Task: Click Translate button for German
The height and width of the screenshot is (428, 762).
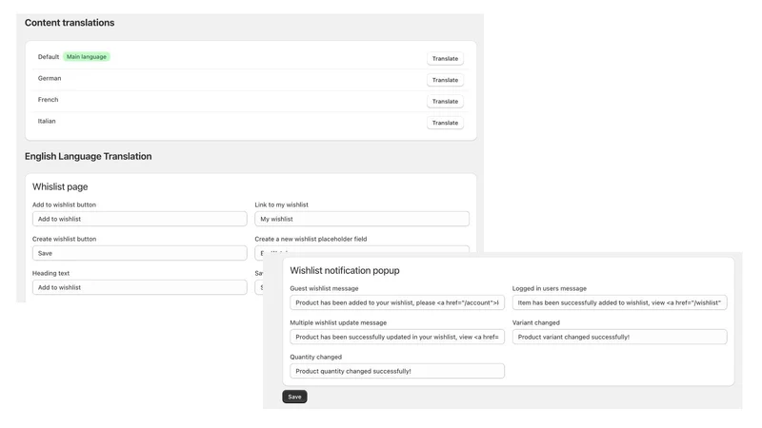Action: [x=445, y=80]
